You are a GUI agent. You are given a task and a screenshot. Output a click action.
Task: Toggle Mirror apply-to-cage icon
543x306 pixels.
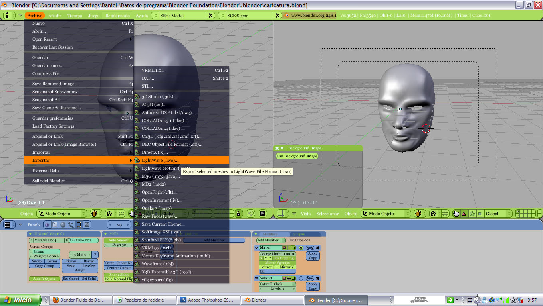pyautogui.click(x=301, y=248)
